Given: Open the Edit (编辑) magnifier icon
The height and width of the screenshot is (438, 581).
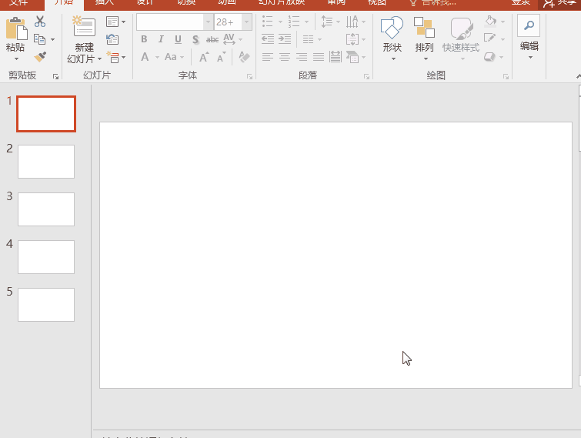Looking at the screenshot, I should [x=529, y=25].
